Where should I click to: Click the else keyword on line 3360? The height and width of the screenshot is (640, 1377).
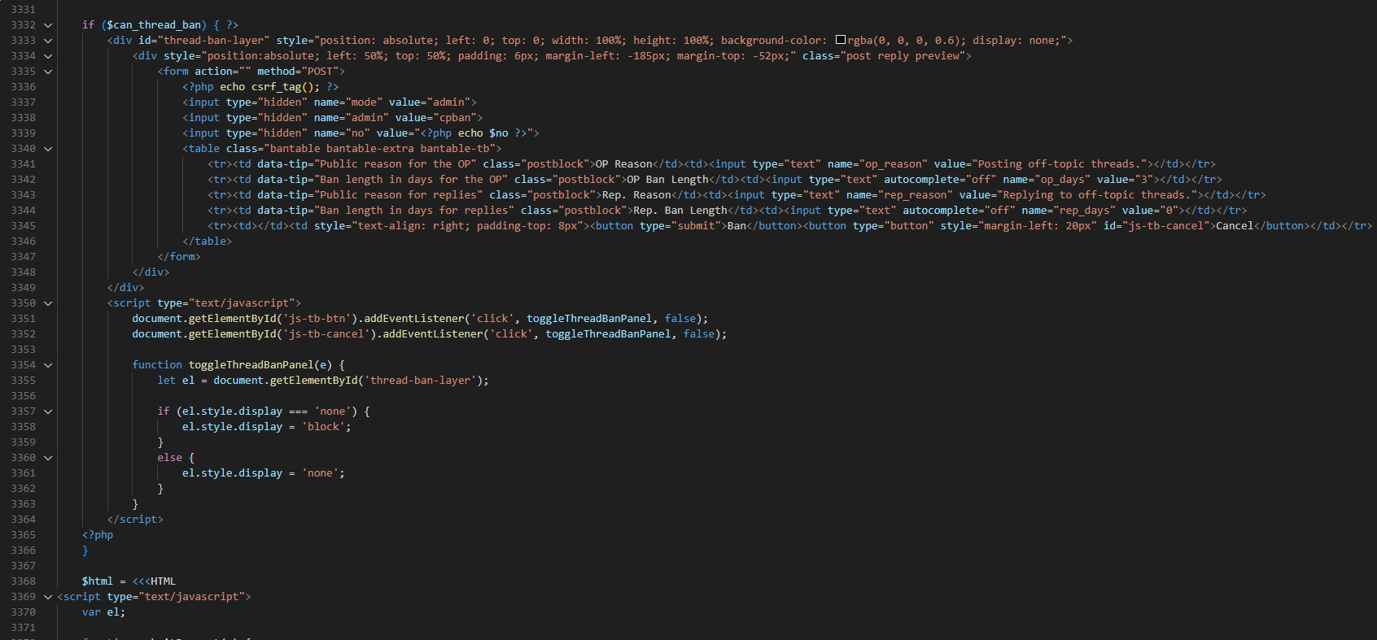coord(169,458)
